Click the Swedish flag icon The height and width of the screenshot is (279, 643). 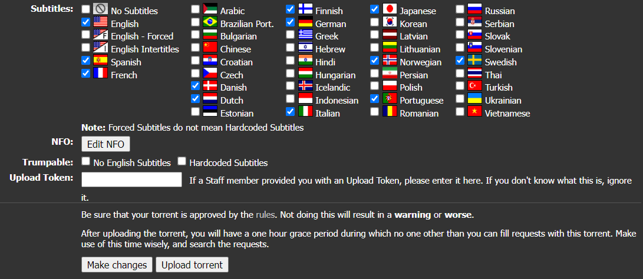tap(475, 61)
